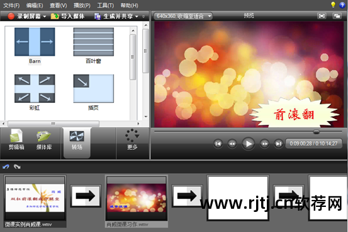Open the 查看(V) menu
This screenshot has height=232, width=348.
point(58,5)
